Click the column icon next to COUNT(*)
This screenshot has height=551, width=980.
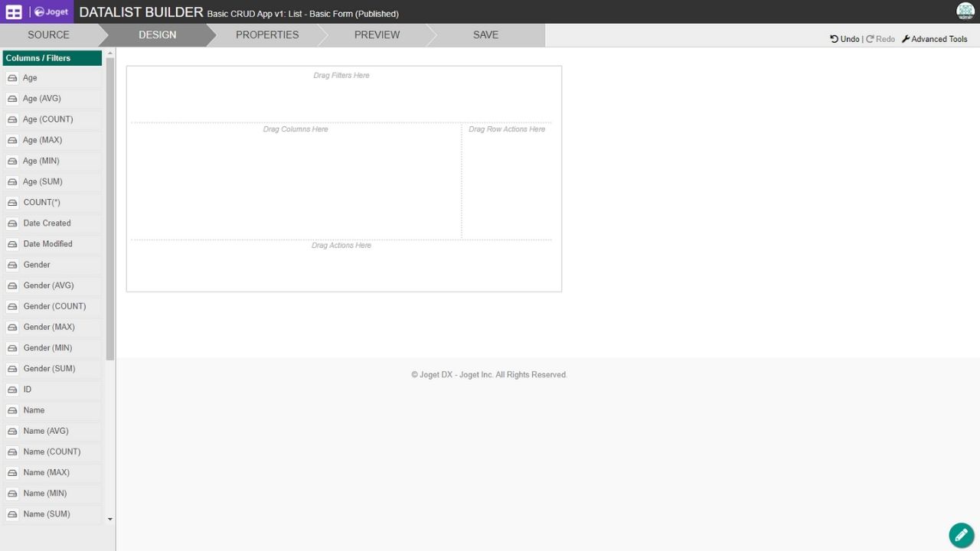coord(12,203)
